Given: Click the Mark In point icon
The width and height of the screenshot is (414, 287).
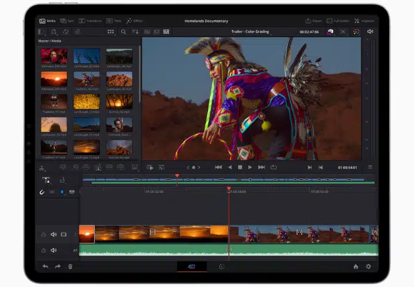Looking at the screenshot, I should click(310, 168).
